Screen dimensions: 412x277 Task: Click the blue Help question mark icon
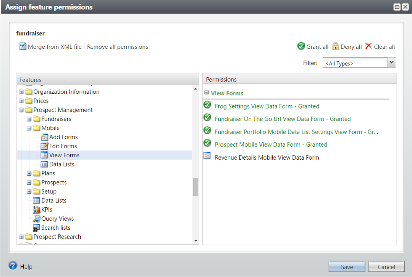point(13,266)
